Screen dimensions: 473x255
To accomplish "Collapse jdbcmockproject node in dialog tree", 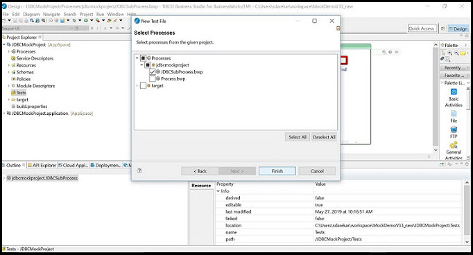I will (141, 65).
